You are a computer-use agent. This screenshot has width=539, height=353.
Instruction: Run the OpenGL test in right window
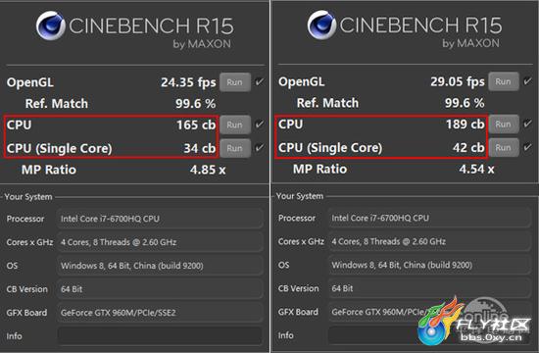[504, 81]
